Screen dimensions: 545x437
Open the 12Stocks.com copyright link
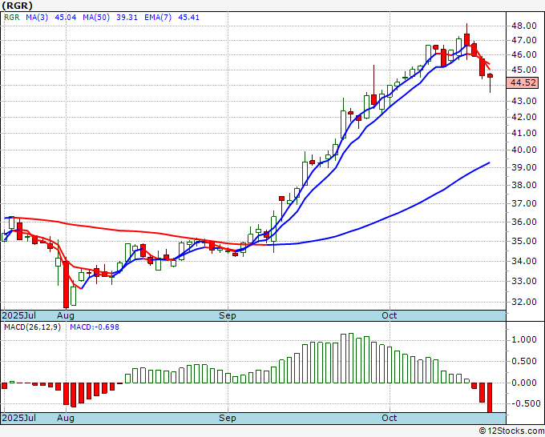511,431
